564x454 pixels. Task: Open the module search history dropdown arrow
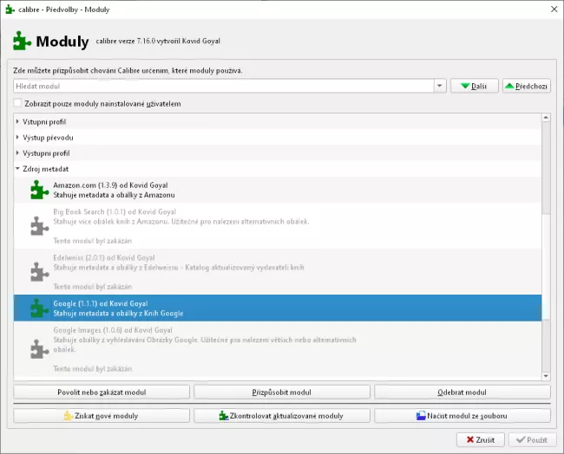[440, 87]
